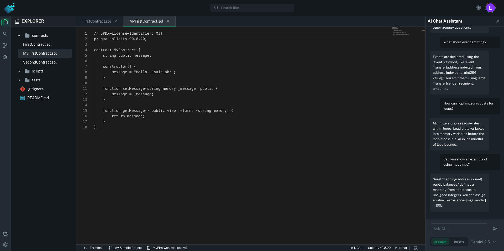Click the gas costs for loops message

(x=470, y=106)
